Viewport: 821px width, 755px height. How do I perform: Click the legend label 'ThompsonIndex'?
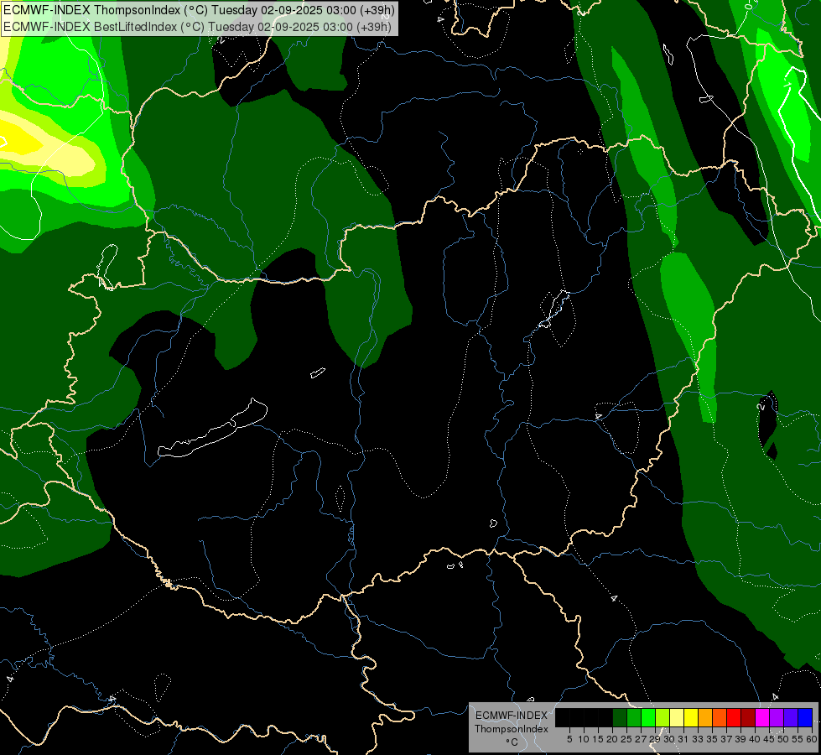coord(512,729)
